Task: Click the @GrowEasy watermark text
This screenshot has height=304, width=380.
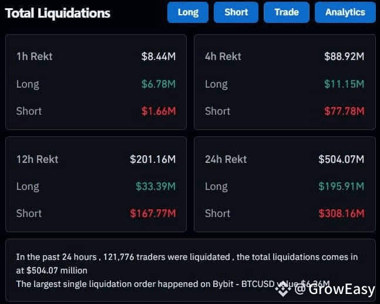Action: tap(335, 289)
